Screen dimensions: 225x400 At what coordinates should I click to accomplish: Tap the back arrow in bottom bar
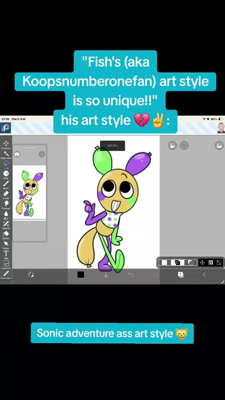[x=204, y=275]
